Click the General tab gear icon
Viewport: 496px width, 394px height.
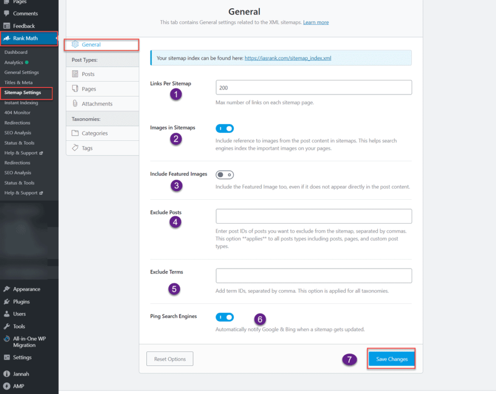[x=75, y=44]
